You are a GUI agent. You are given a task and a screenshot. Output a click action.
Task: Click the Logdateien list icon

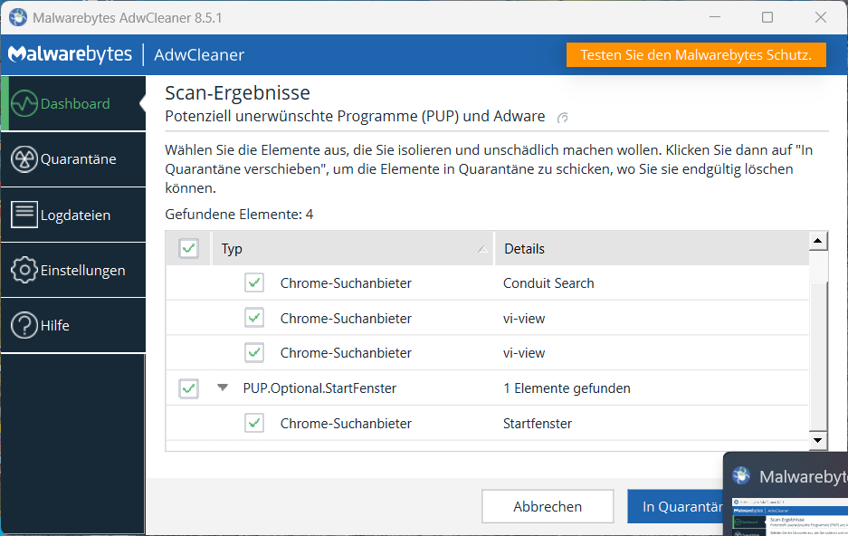pyautogui.click(x=24, y=215)
